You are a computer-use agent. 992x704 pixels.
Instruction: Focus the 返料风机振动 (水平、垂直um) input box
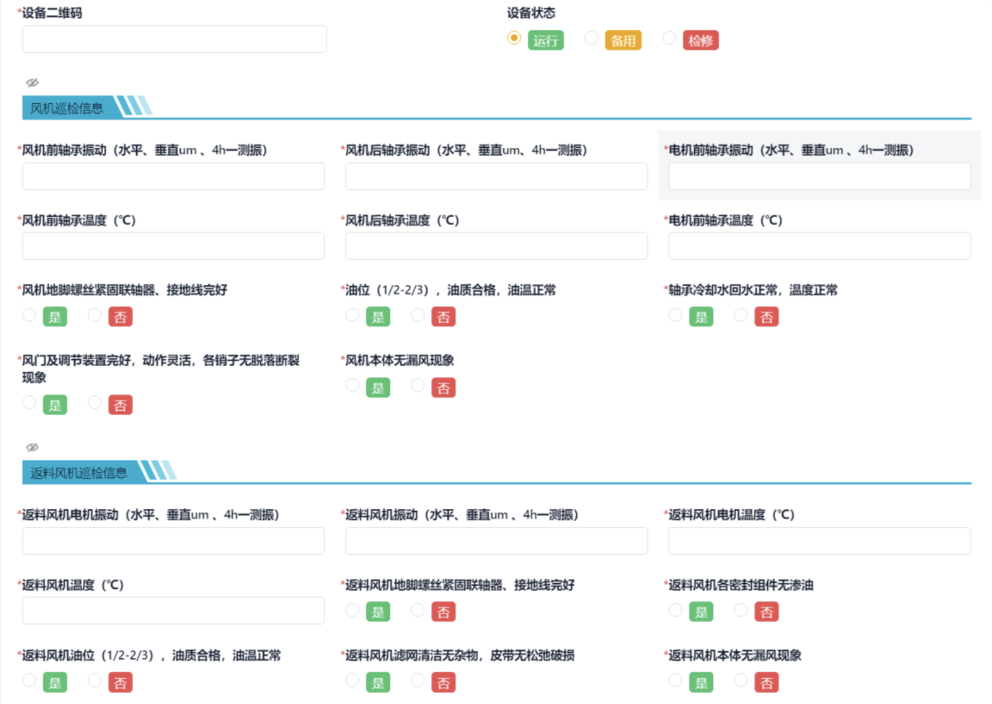[497, 541]
